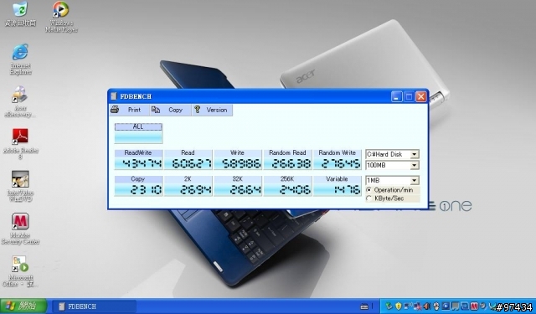Click the Print toolbar button
The image size is (536, 314).
click(130, 110)
